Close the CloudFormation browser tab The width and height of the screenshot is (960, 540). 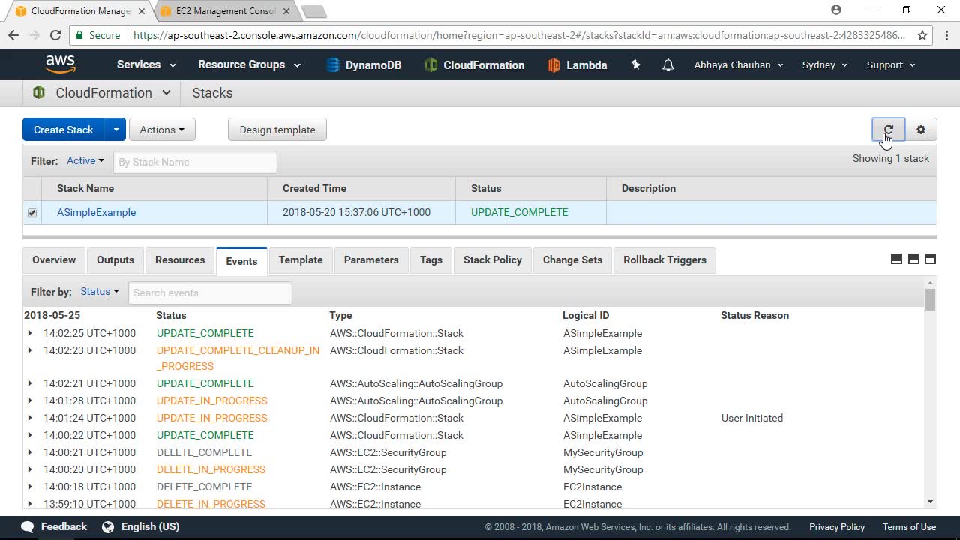click(x=142, y=11)
